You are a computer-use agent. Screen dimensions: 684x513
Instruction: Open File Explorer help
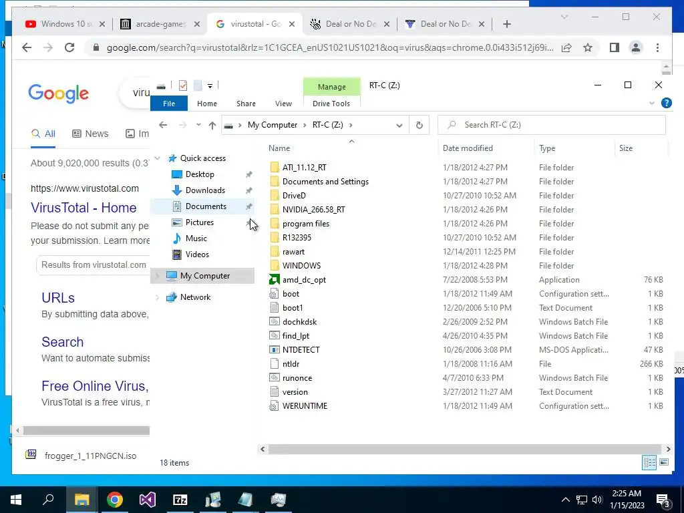(x=666, y=103)
